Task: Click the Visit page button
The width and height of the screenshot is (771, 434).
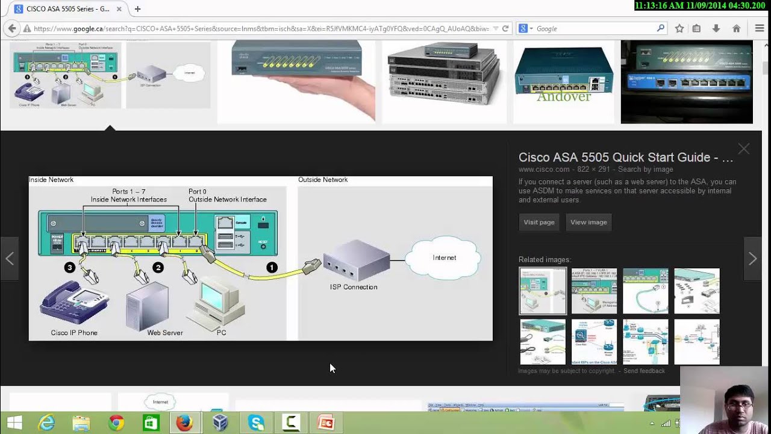Action: (x=539, y=222)
